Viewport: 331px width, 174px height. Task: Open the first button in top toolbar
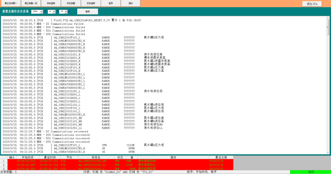point(10,3)
